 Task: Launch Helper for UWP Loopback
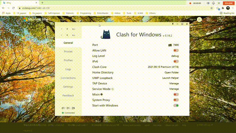[x=170, y=78]
